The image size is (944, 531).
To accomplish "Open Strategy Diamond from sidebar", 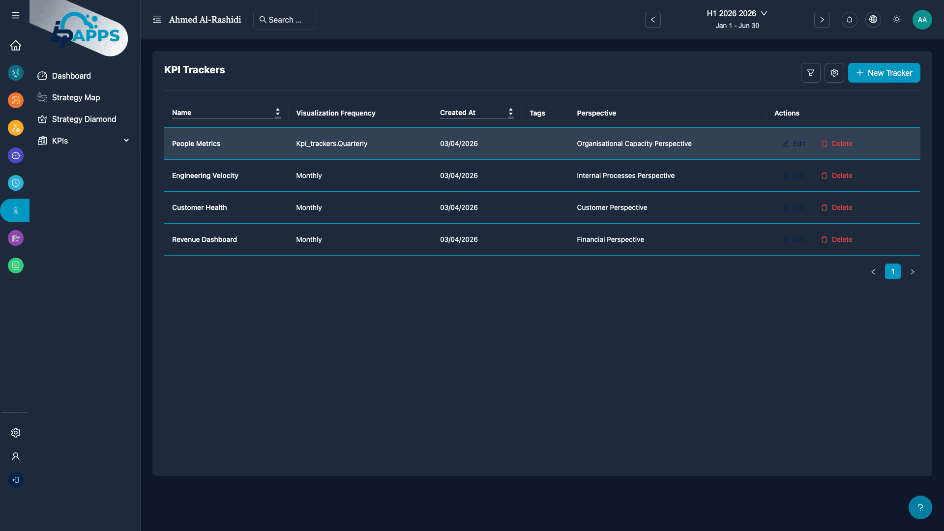I will pos(84,119).
